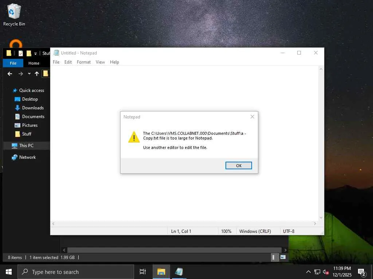Click the taskbar clock showing 11:39 PM
Image resolution: width=373 pixels, height=279 pixels.
[x=342, y=272]
